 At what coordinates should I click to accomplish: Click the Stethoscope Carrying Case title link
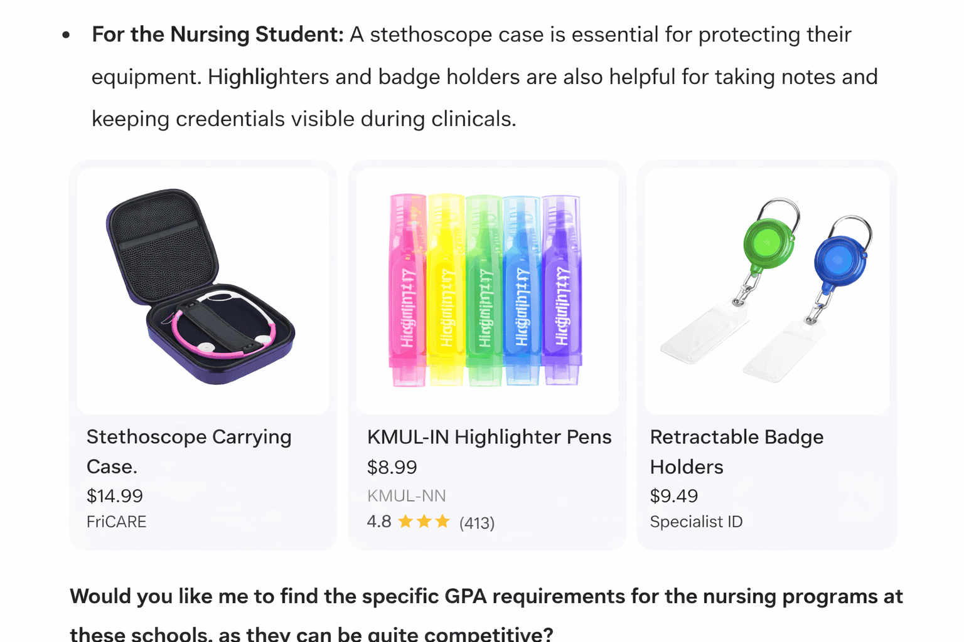pos(189,451)
